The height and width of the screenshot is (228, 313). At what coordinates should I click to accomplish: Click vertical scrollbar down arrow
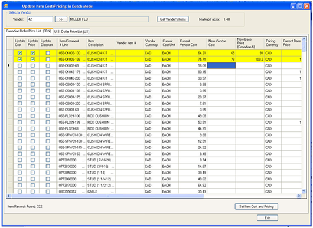[x=304, y=191]
